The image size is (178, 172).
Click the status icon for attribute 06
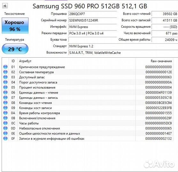pyautogui.click(x=5, y=92)
